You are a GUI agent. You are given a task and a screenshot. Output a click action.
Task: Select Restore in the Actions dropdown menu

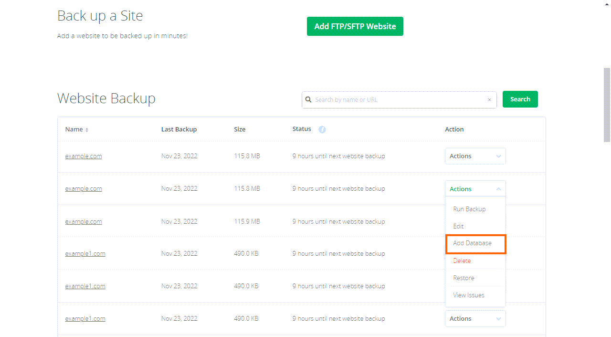point(464,278)
